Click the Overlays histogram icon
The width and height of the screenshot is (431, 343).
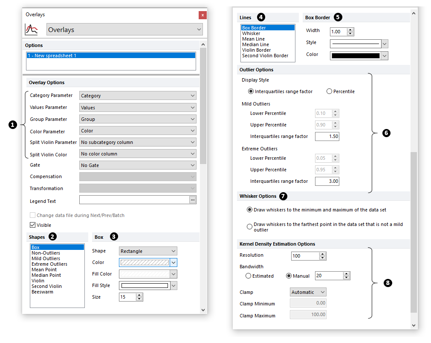click(x=32, y=29)
